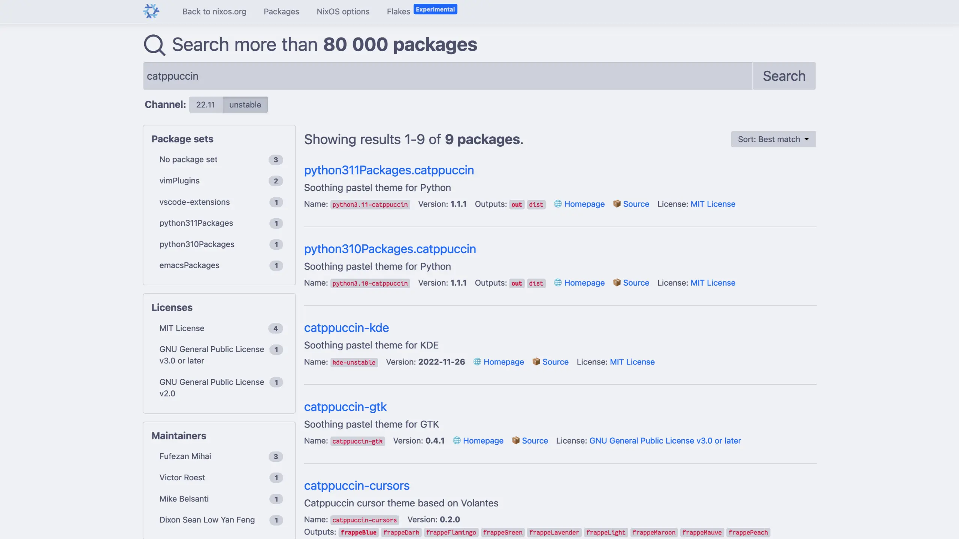This screenshot has height=539, width=959.
Task: Filter by MIT License
Action: pos(221,328)
